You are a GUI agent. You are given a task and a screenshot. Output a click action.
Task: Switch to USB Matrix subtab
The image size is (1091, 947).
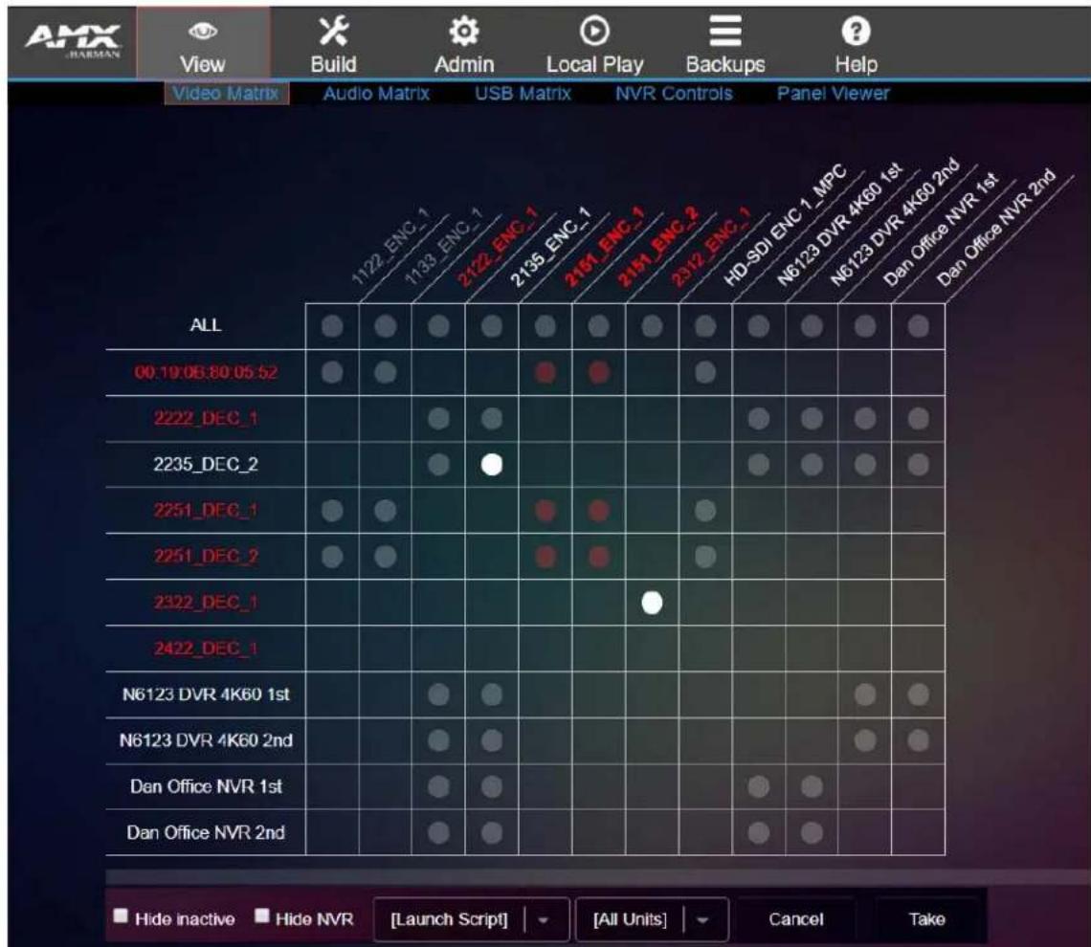click(x=523, y=93)
